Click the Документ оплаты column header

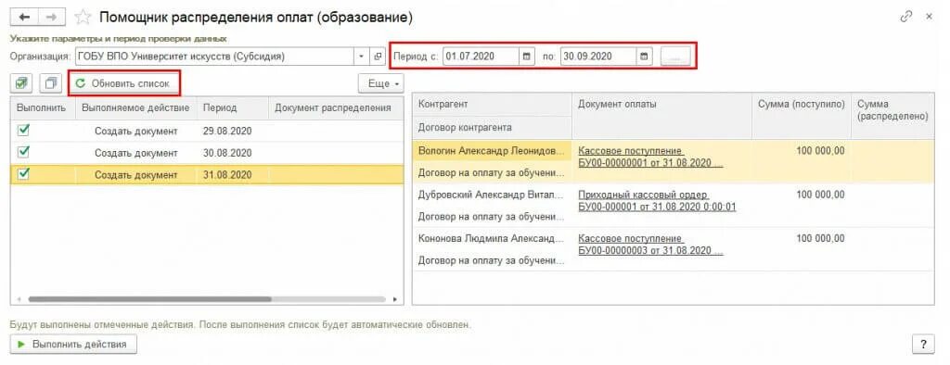(x=661, y=116)
